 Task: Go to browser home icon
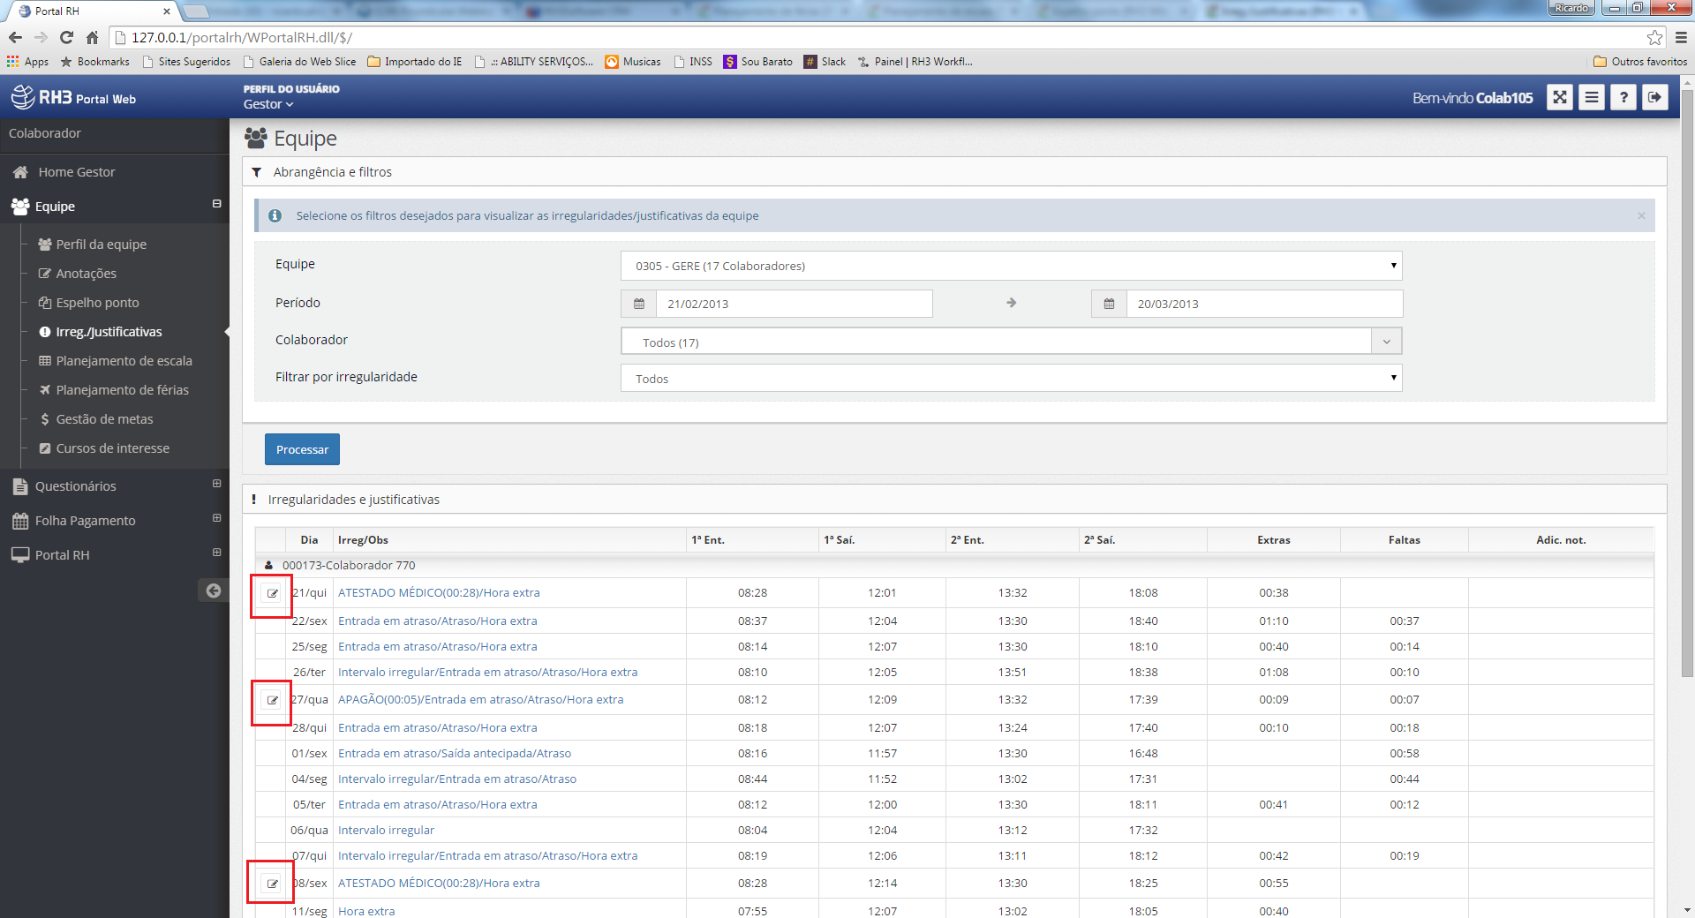[92, 37]
